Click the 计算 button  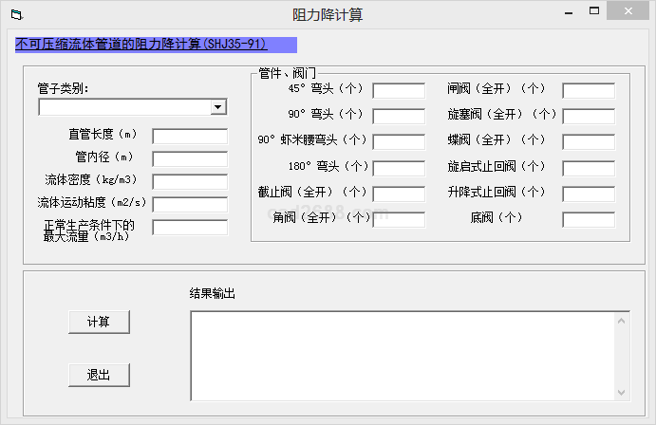point(99,322)
